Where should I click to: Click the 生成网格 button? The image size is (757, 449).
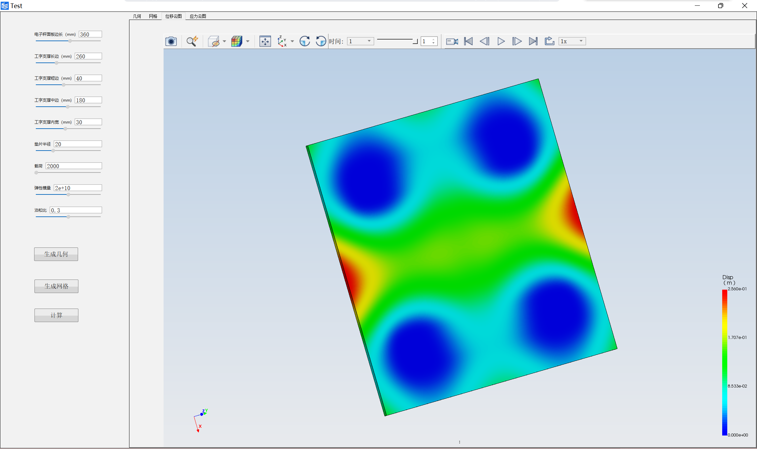click(x=56, y=286)
